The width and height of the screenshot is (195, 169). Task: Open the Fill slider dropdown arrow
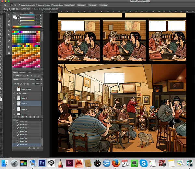pyautogui.click(x=41, y=84)
